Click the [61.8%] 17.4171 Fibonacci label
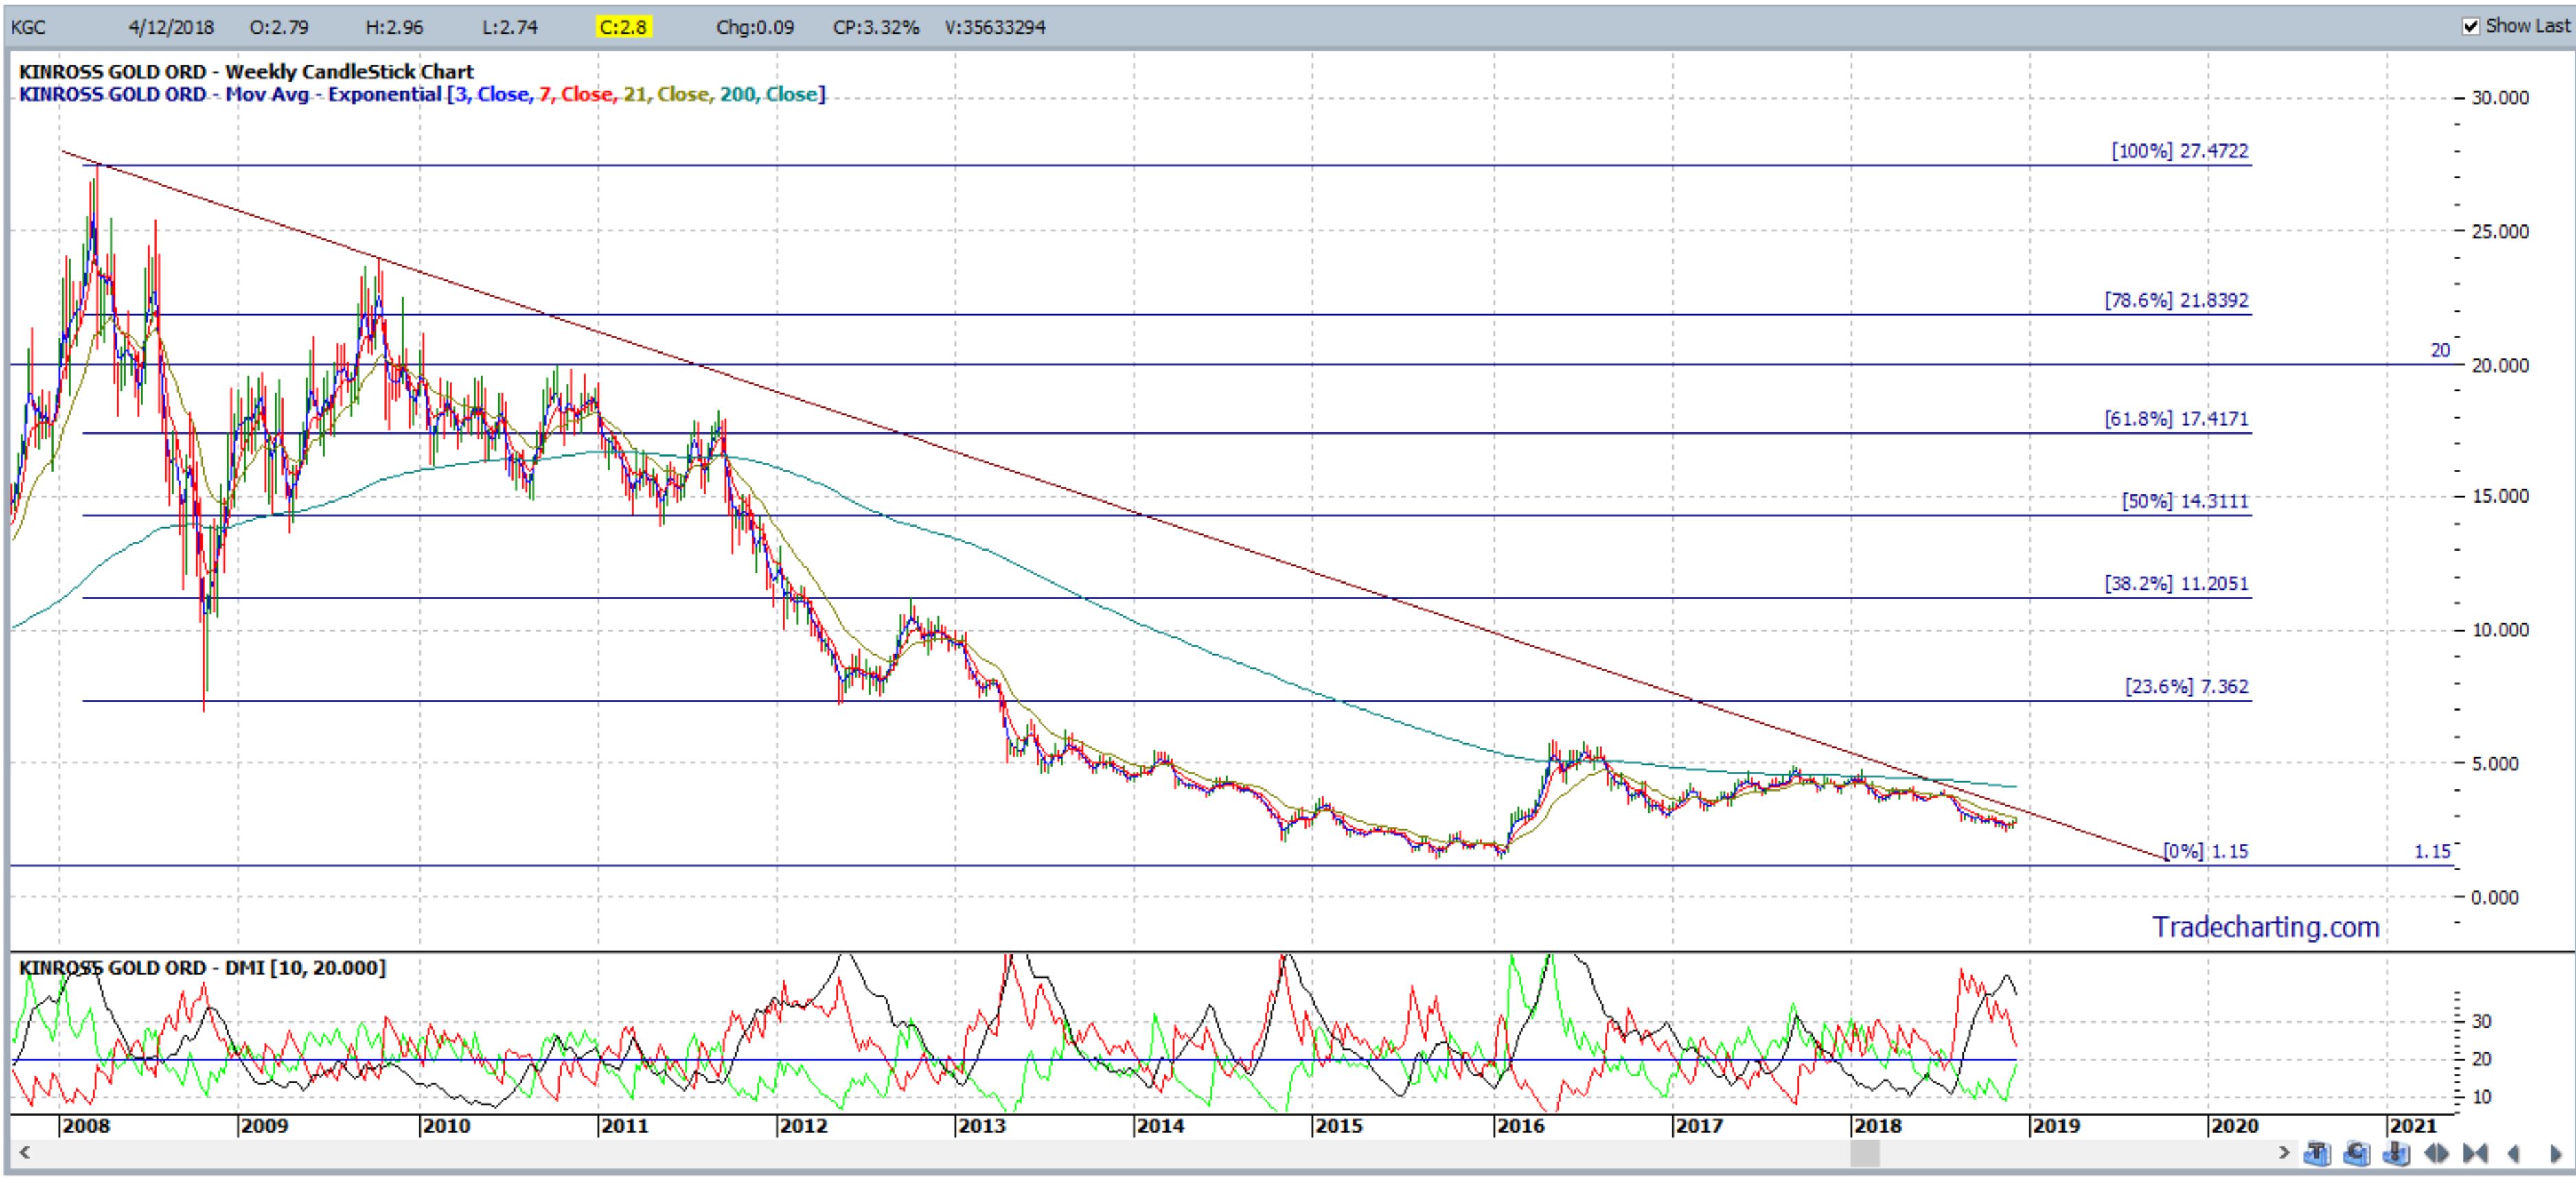Image resolution: width=2576 pixels, height=1178 pixels. (2176, 418)
